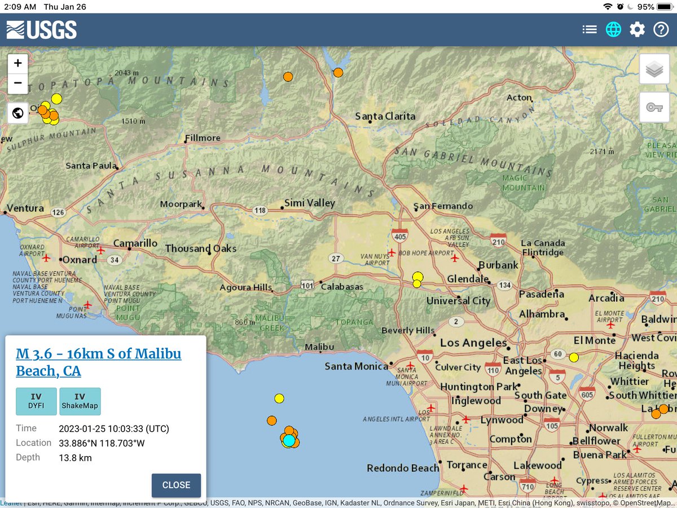Screen dimensions: 677x508
Task: Zoom in with the plus button
Action: 18,63
